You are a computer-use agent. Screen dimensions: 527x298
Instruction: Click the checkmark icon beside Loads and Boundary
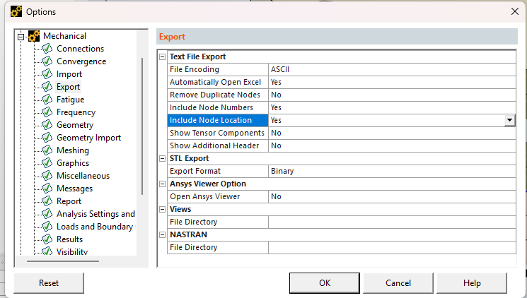(x=47, y=227)
